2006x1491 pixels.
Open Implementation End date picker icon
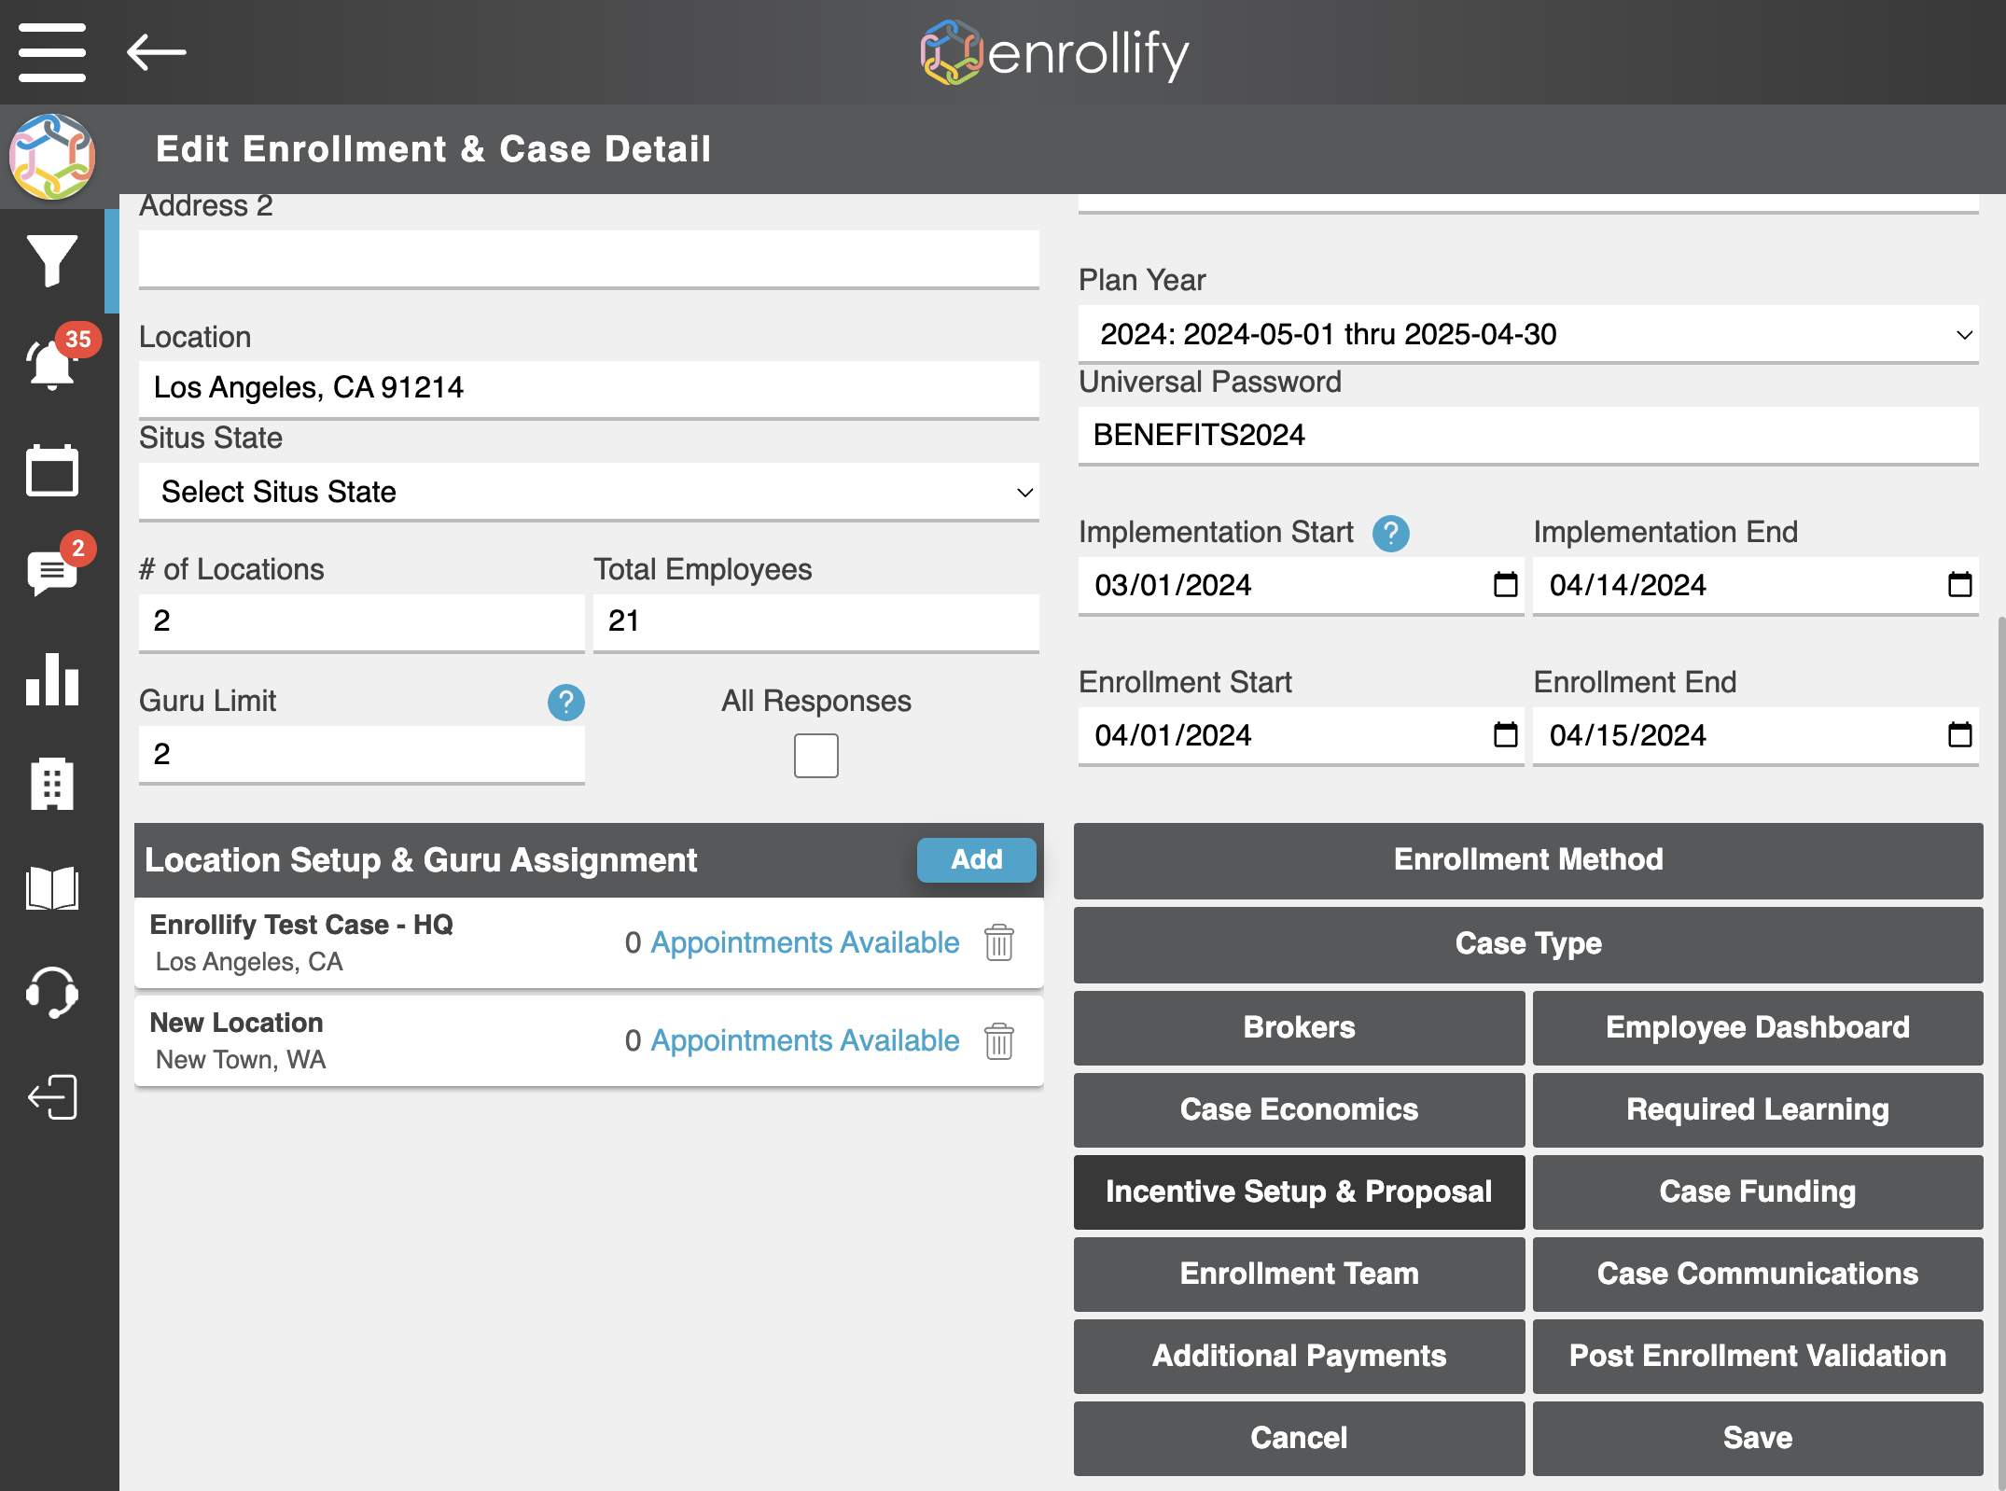1959,585
